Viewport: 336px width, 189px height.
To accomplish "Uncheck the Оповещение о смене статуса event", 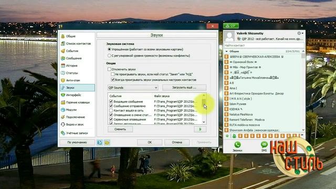I will tap(111, 115).
